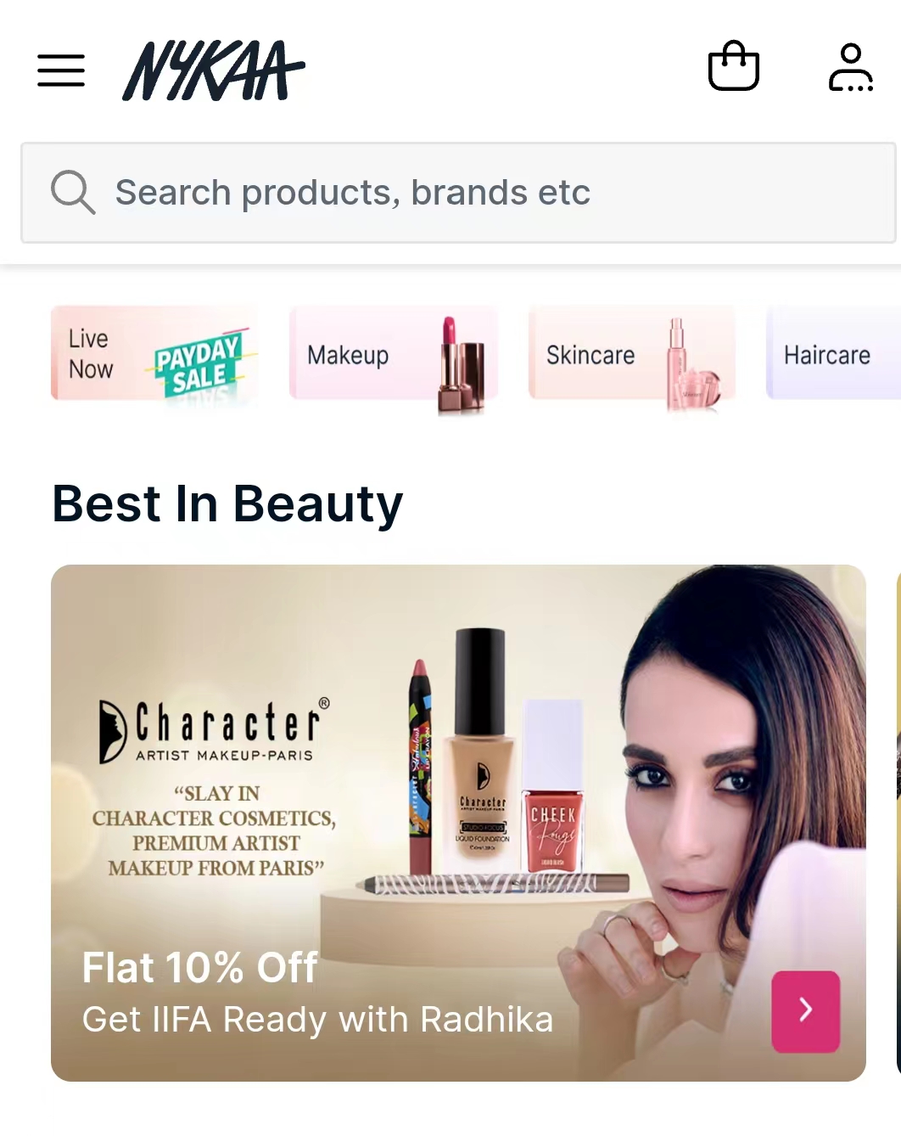Screen dimensions: 901x1136
Task: Tap the skincare bottle image
Action: coord(692,365)
